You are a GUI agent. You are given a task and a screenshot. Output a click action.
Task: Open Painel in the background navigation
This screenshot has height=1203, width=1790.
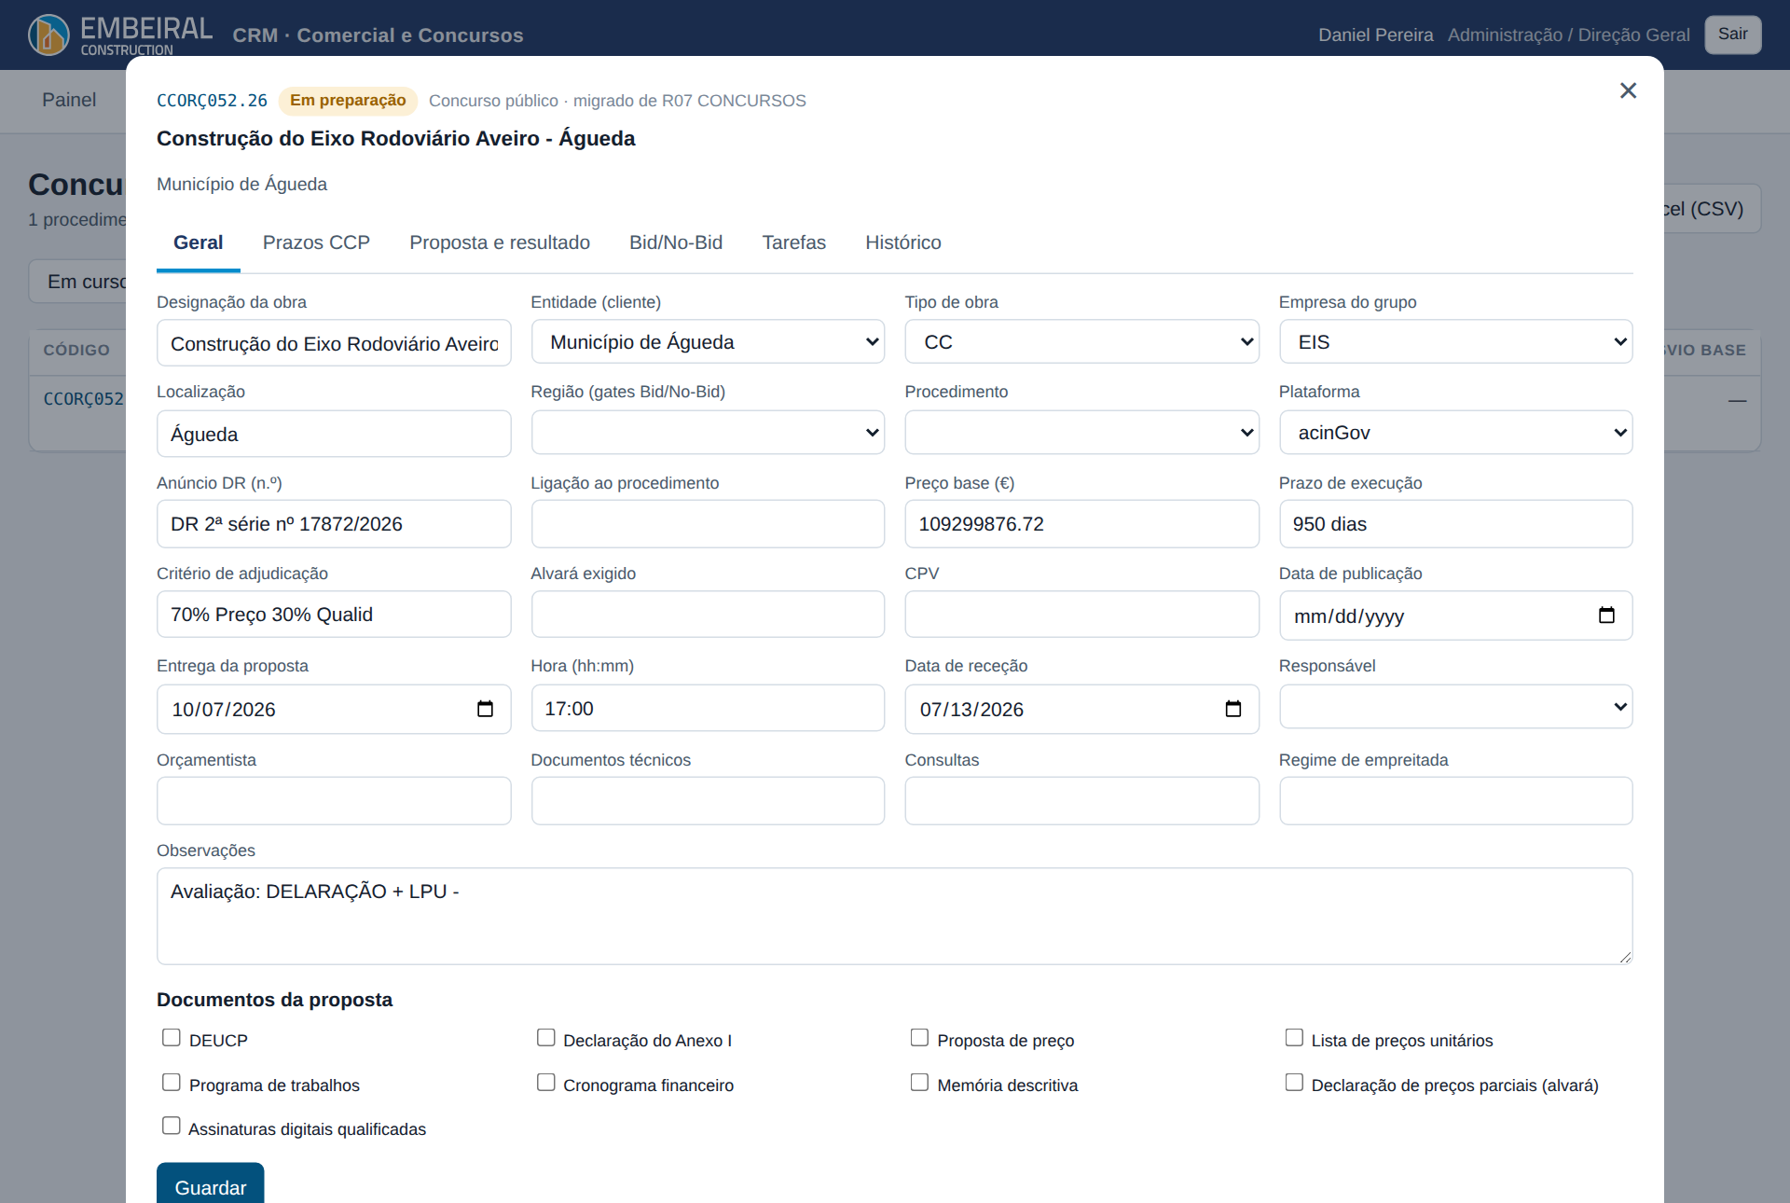click(69, 100)
